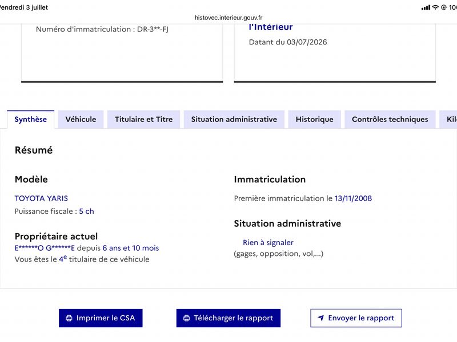Click the Imprimer le CSA button
Screen dimensions: 457x342
(x=101, y=318)
